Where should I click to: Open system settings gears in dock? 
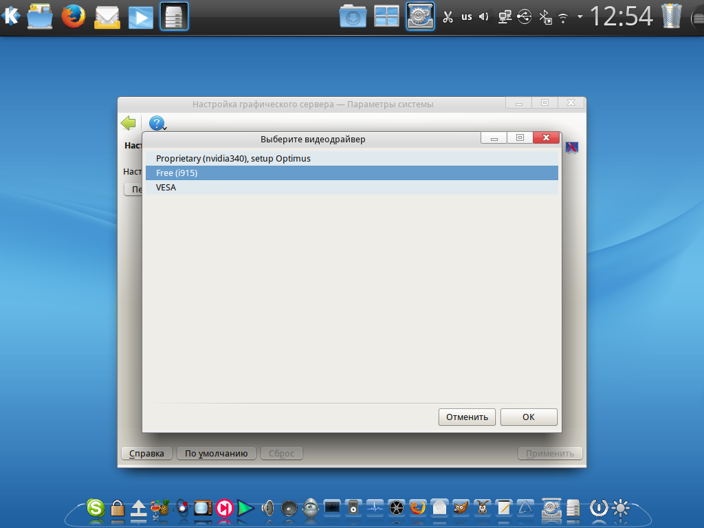pyautogui.click(x=551, y=508)
